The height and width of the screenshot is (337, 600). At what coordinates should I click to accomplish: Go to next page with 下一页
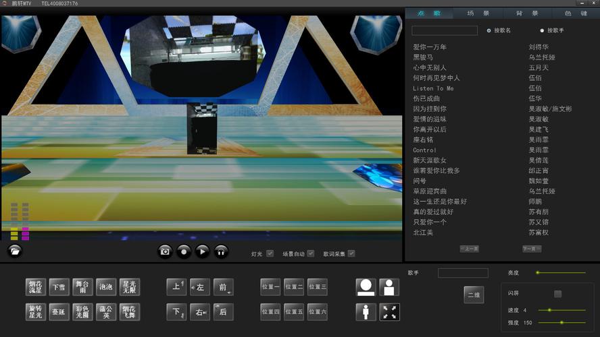[531, 249]
